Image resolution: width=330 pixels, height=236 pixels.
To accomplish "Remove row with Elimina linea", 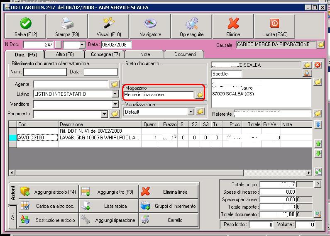I will tap(169, 192).
